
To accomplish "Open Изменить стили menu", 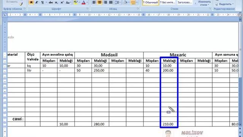I will 205,3.
